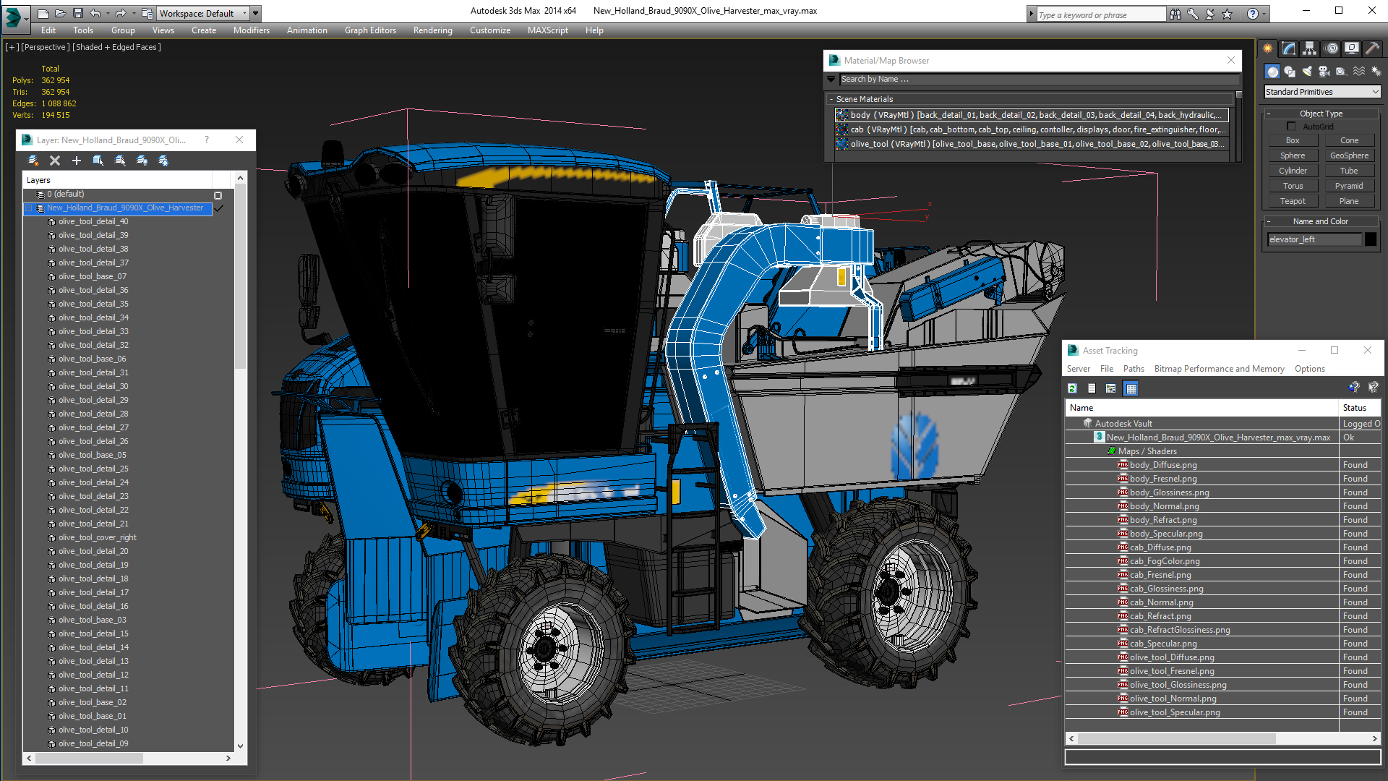Open the Standard Primitives dropdown
The width and height of the screenshot is (1388, 781).
coord(1322,92)
